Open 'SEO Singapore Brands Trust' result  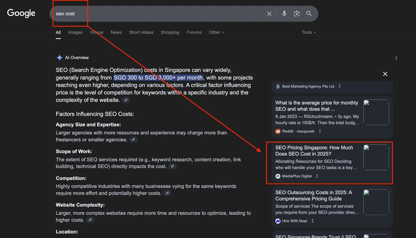(x=316, y=236)
